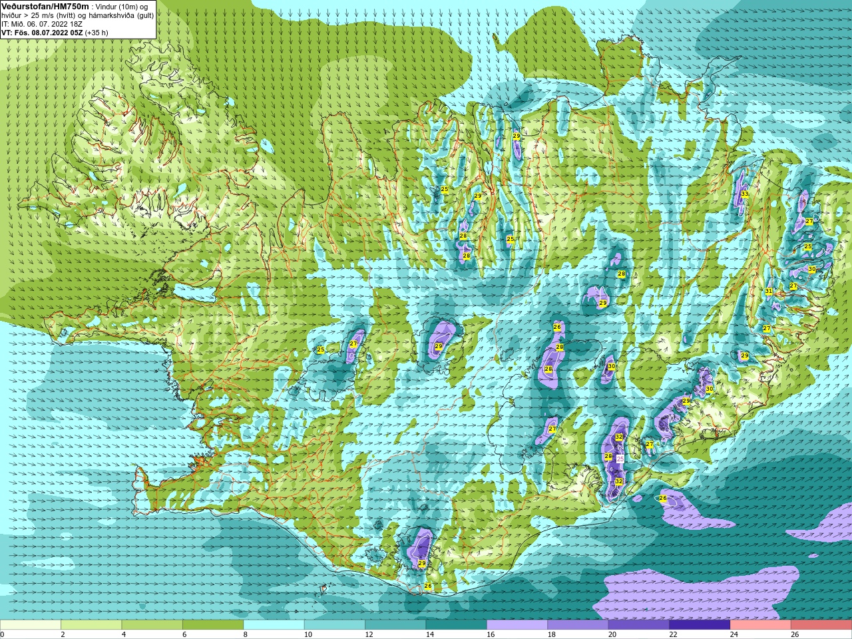Click the legend scale label "2"
The width and height of the screenshot is (852, 639).
point(63,634)
